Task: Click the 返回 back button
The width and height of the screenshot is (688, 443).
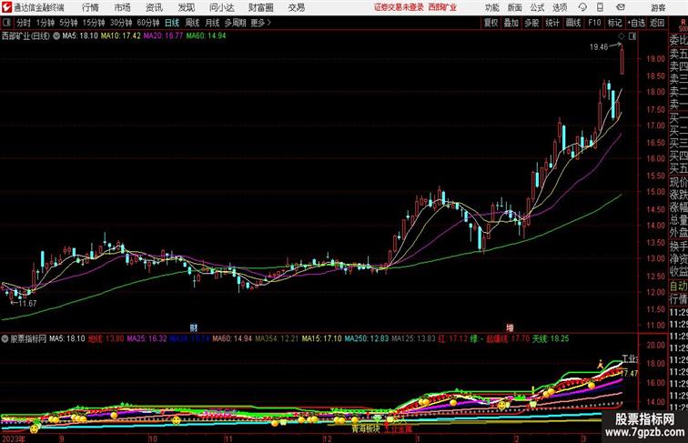Action: click(657, 23)
